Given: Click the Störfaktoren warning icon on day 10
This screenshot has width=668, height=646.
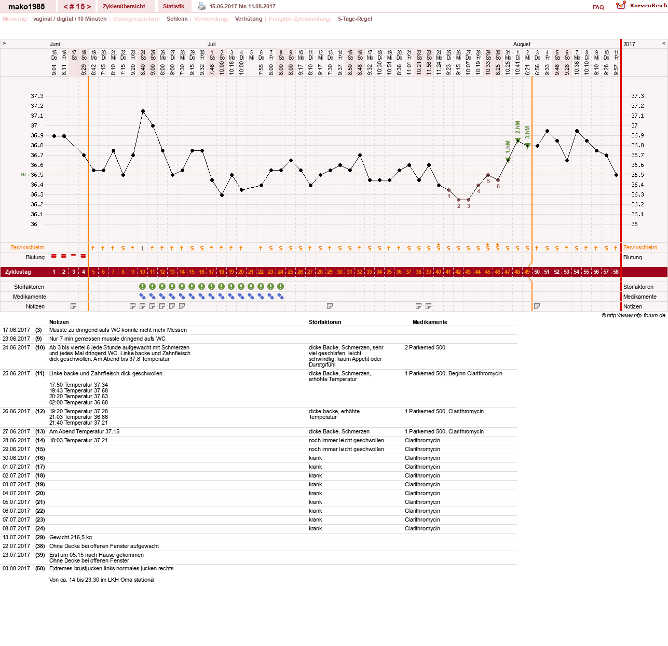Looking at the screenshot, I should 143,287.
